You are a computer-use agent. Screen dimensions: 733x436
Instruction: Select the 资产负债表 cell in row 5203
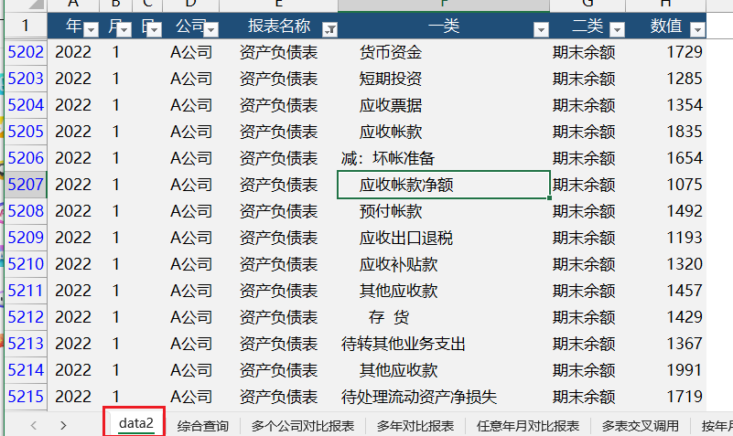pyautogui.click(x=278, y=79)
